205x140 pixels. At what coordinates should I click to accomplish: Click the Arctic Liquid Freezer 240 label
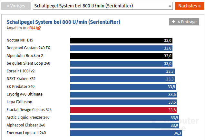click(x=28, y=117)
